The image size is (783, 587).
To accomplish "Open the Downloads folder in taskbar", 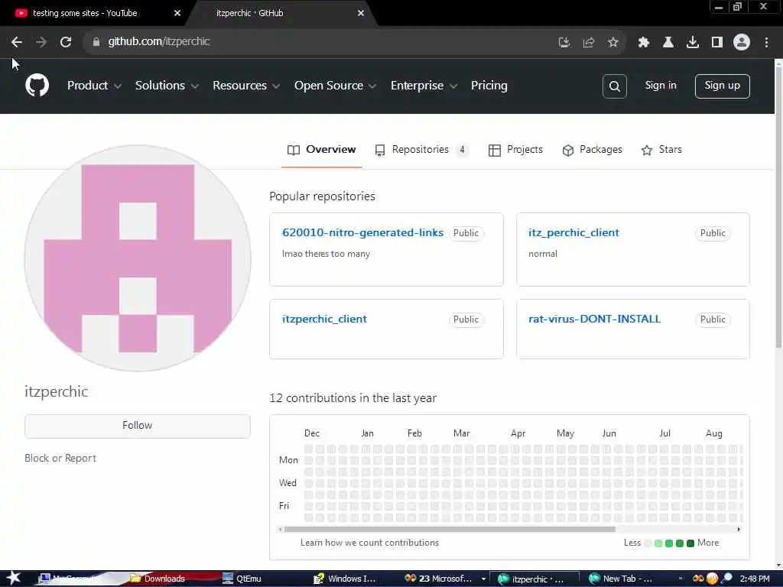I will (158, 579).
